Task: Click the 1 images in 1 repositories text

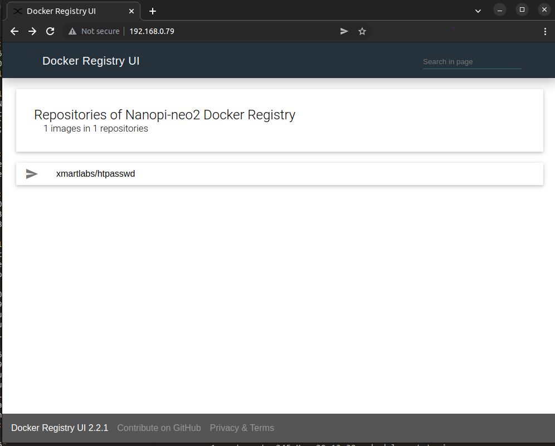Action: tap(96, 128)
